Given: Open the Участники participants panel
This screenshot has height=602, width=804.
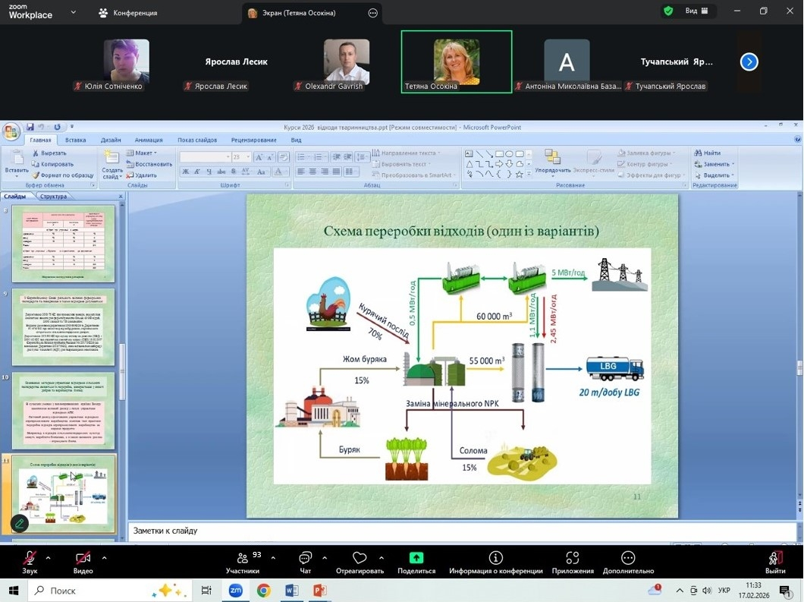Looking at the screenshot, I should tap(242, 559).
